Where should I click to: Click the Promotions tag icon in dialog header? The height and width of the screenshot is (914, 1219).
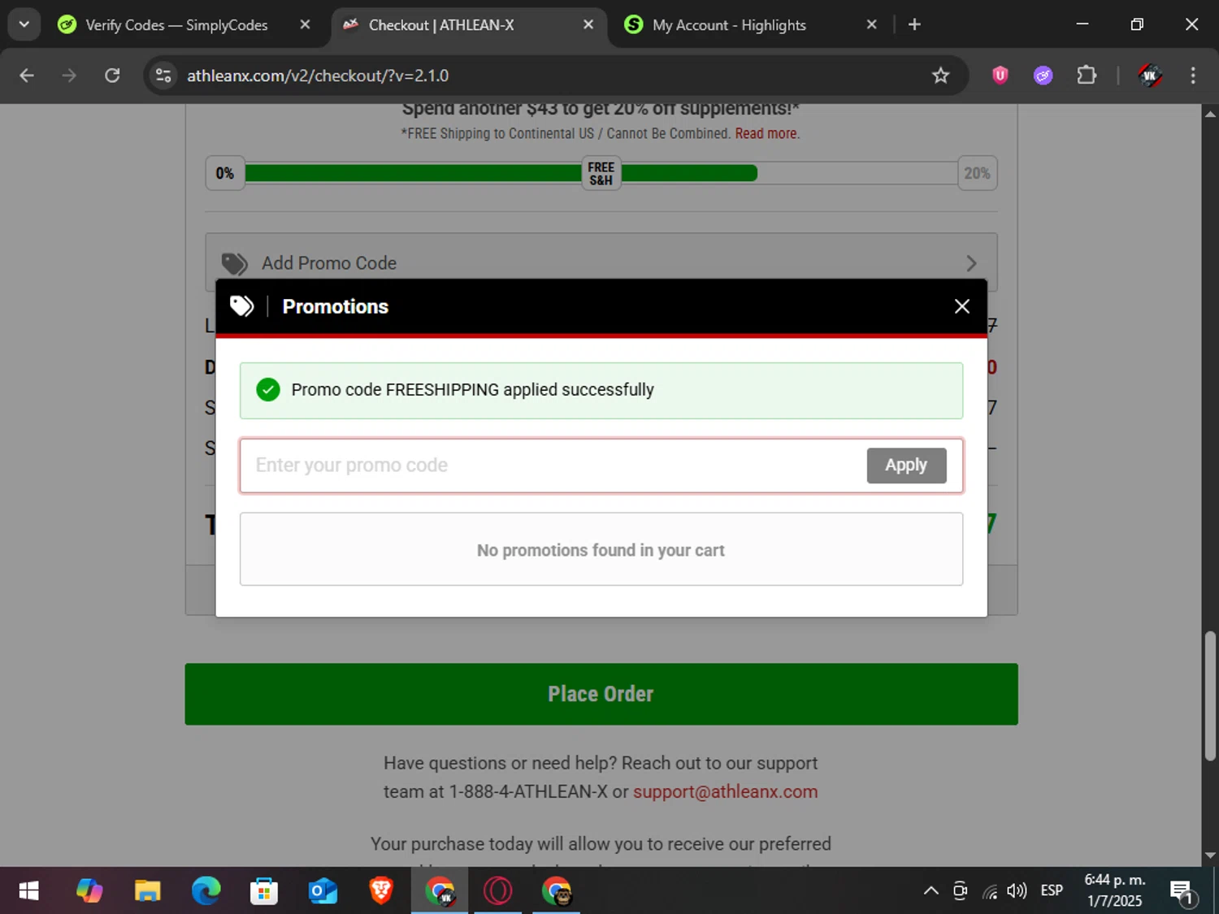click(x=242, y=306)
